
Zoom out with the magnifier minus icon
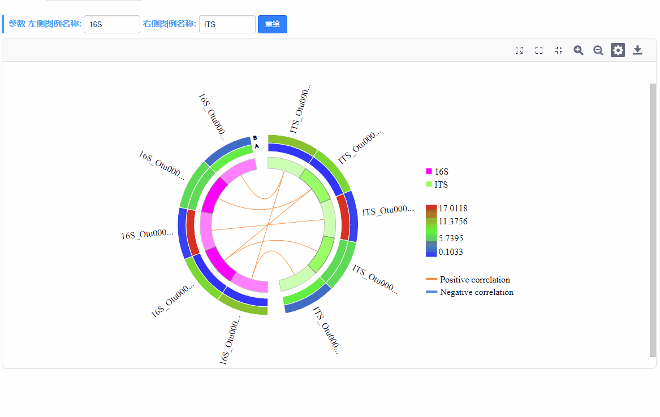coord(598,50)
